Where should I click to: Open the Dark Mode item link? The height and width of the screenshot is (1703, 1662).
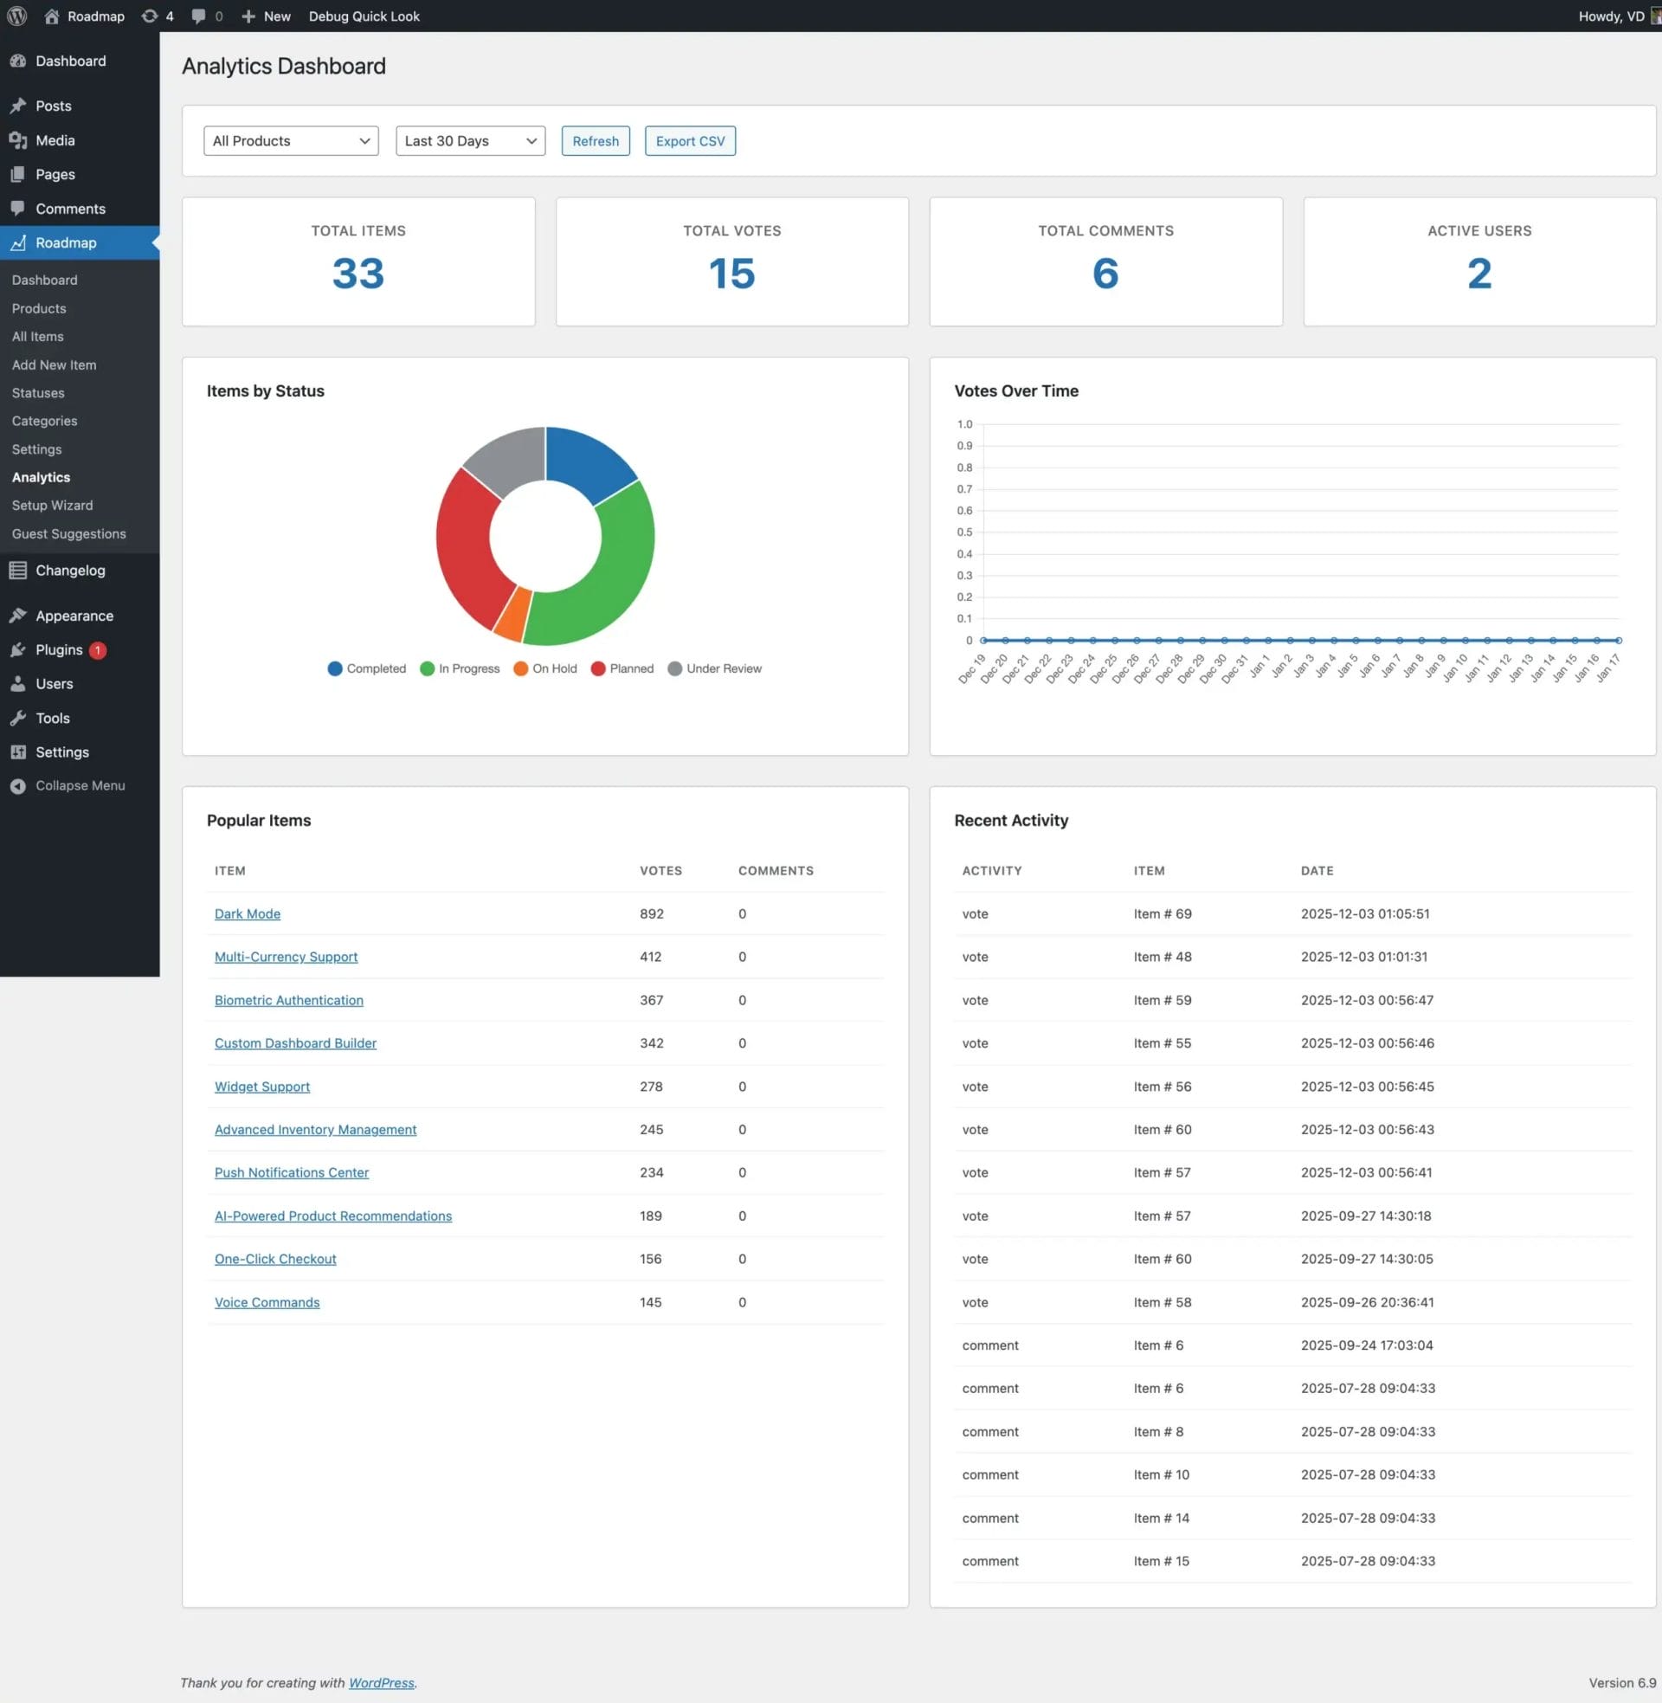click(x=247, y=913)
